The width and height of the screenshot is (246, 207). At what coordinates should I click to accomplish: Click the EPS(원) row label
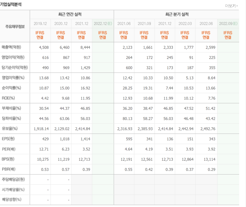pyautogui.click(x=8, y=139)
